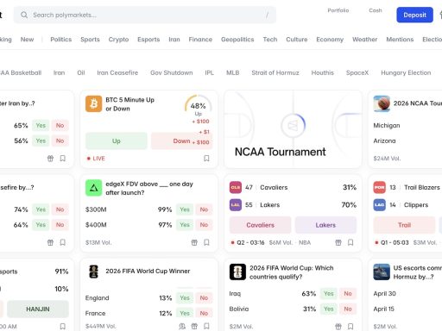
Task: Pick the Trail outcome button
Action: click(x=404, y=225)
